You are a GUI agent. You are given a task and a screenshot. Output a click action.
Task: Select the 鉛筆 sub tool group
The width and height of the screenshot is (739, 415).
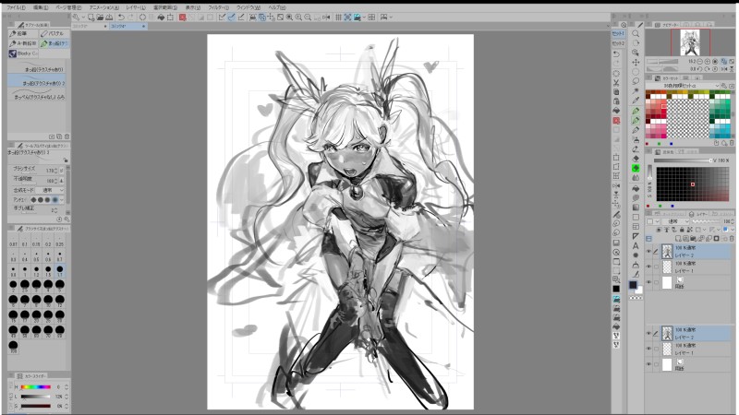click(23, 33)
